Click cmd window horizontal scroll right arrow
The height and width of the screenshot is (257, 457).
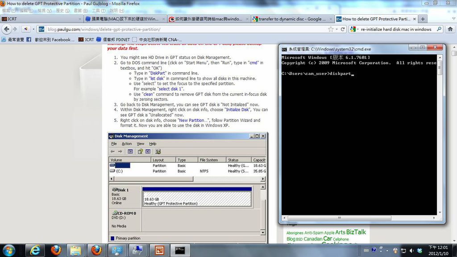coord(434,218)
